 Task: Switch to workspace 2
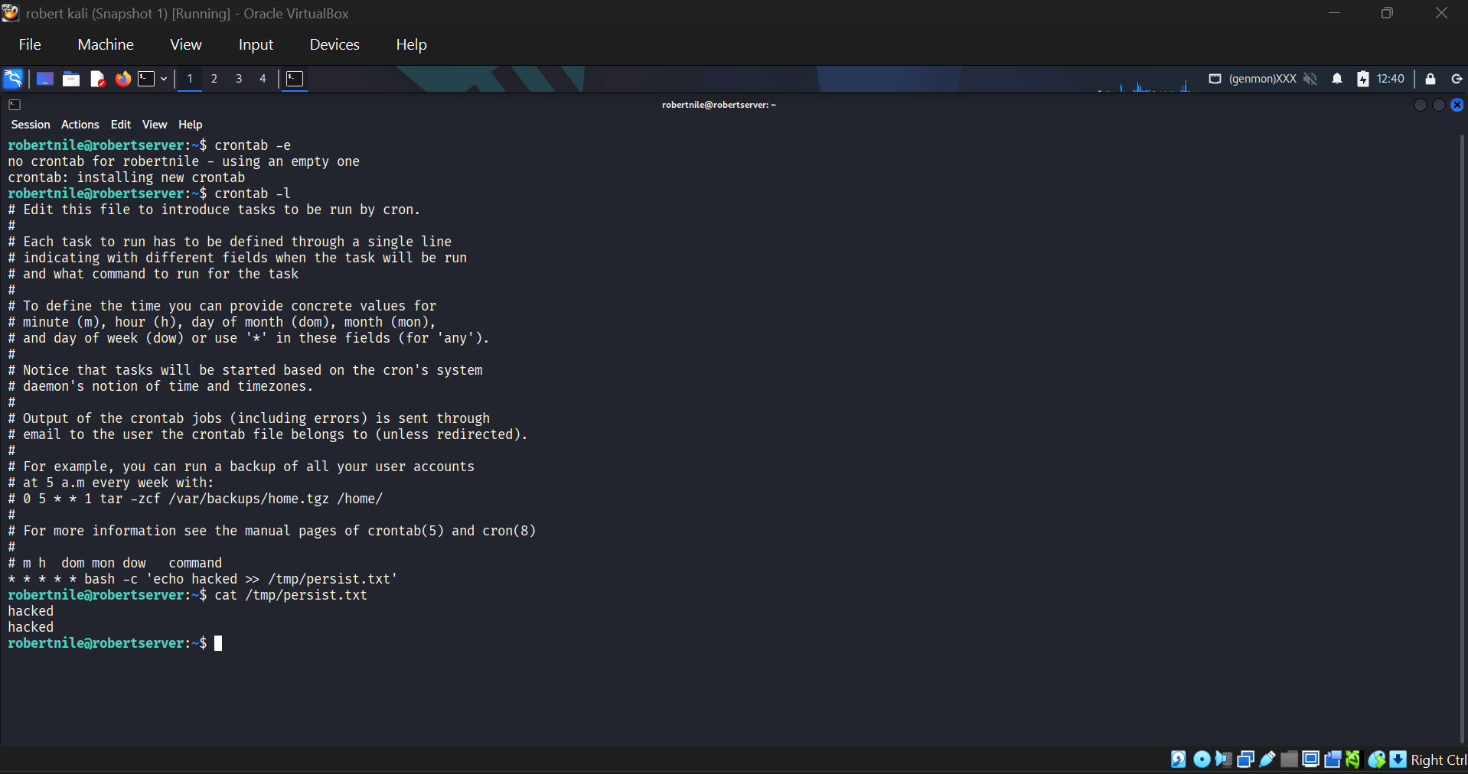tap(214, 79)
